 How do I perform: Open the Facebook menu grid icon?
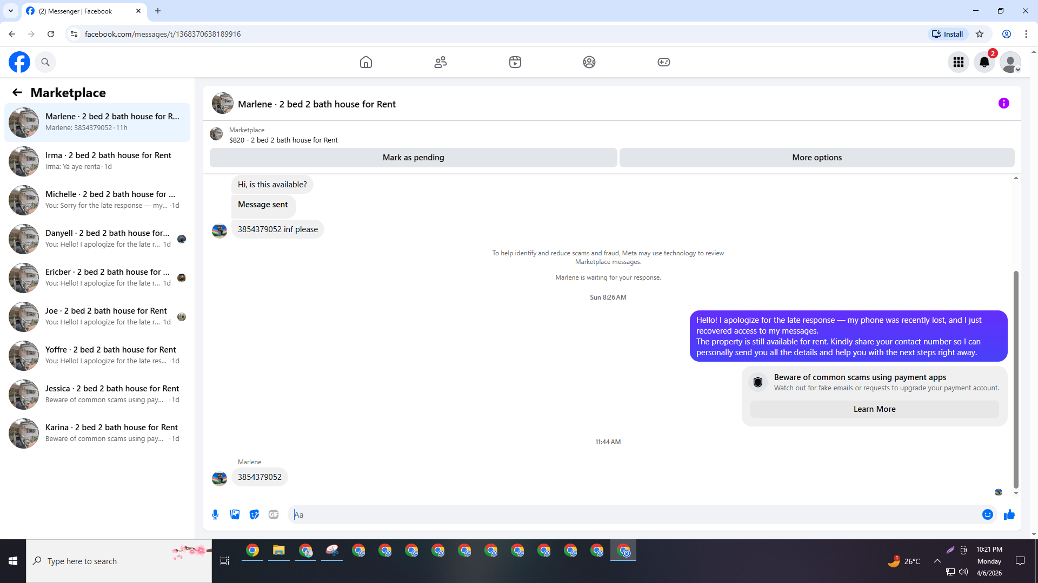click(959, 62)
